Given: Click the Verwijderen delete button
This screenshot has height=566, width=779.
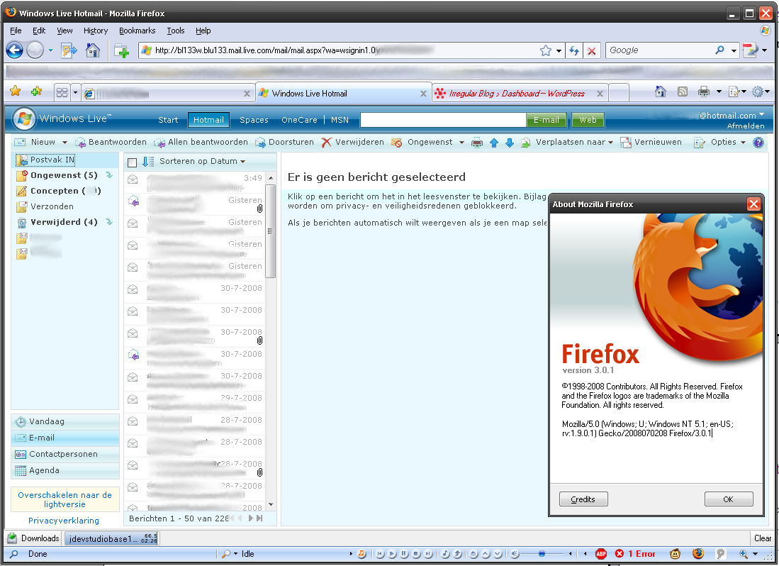Looking at the screenshot, I should [x=353, y=142].
